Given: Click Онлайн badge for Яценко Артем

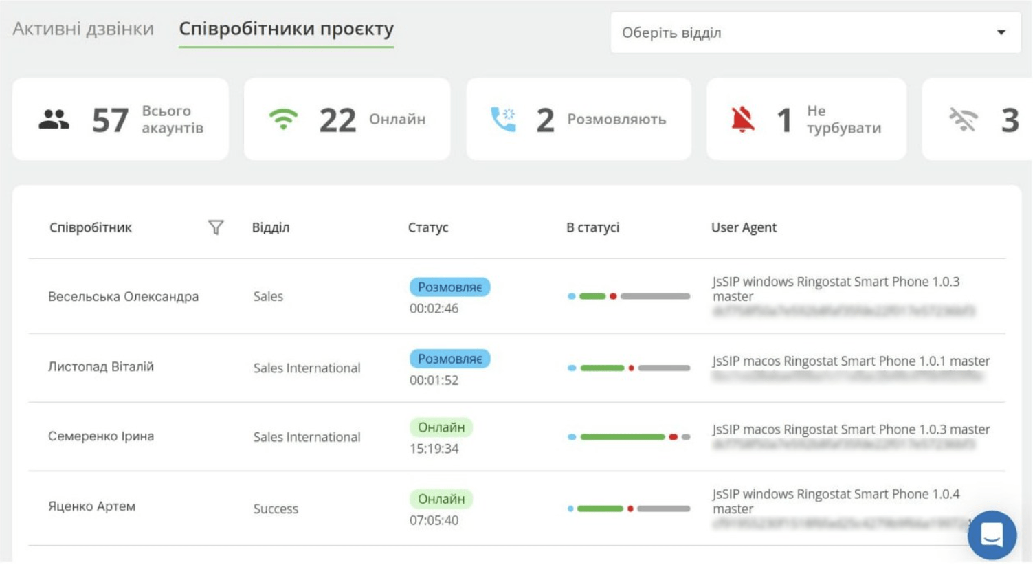Looking at the screenshot, I should coord(441,499).
